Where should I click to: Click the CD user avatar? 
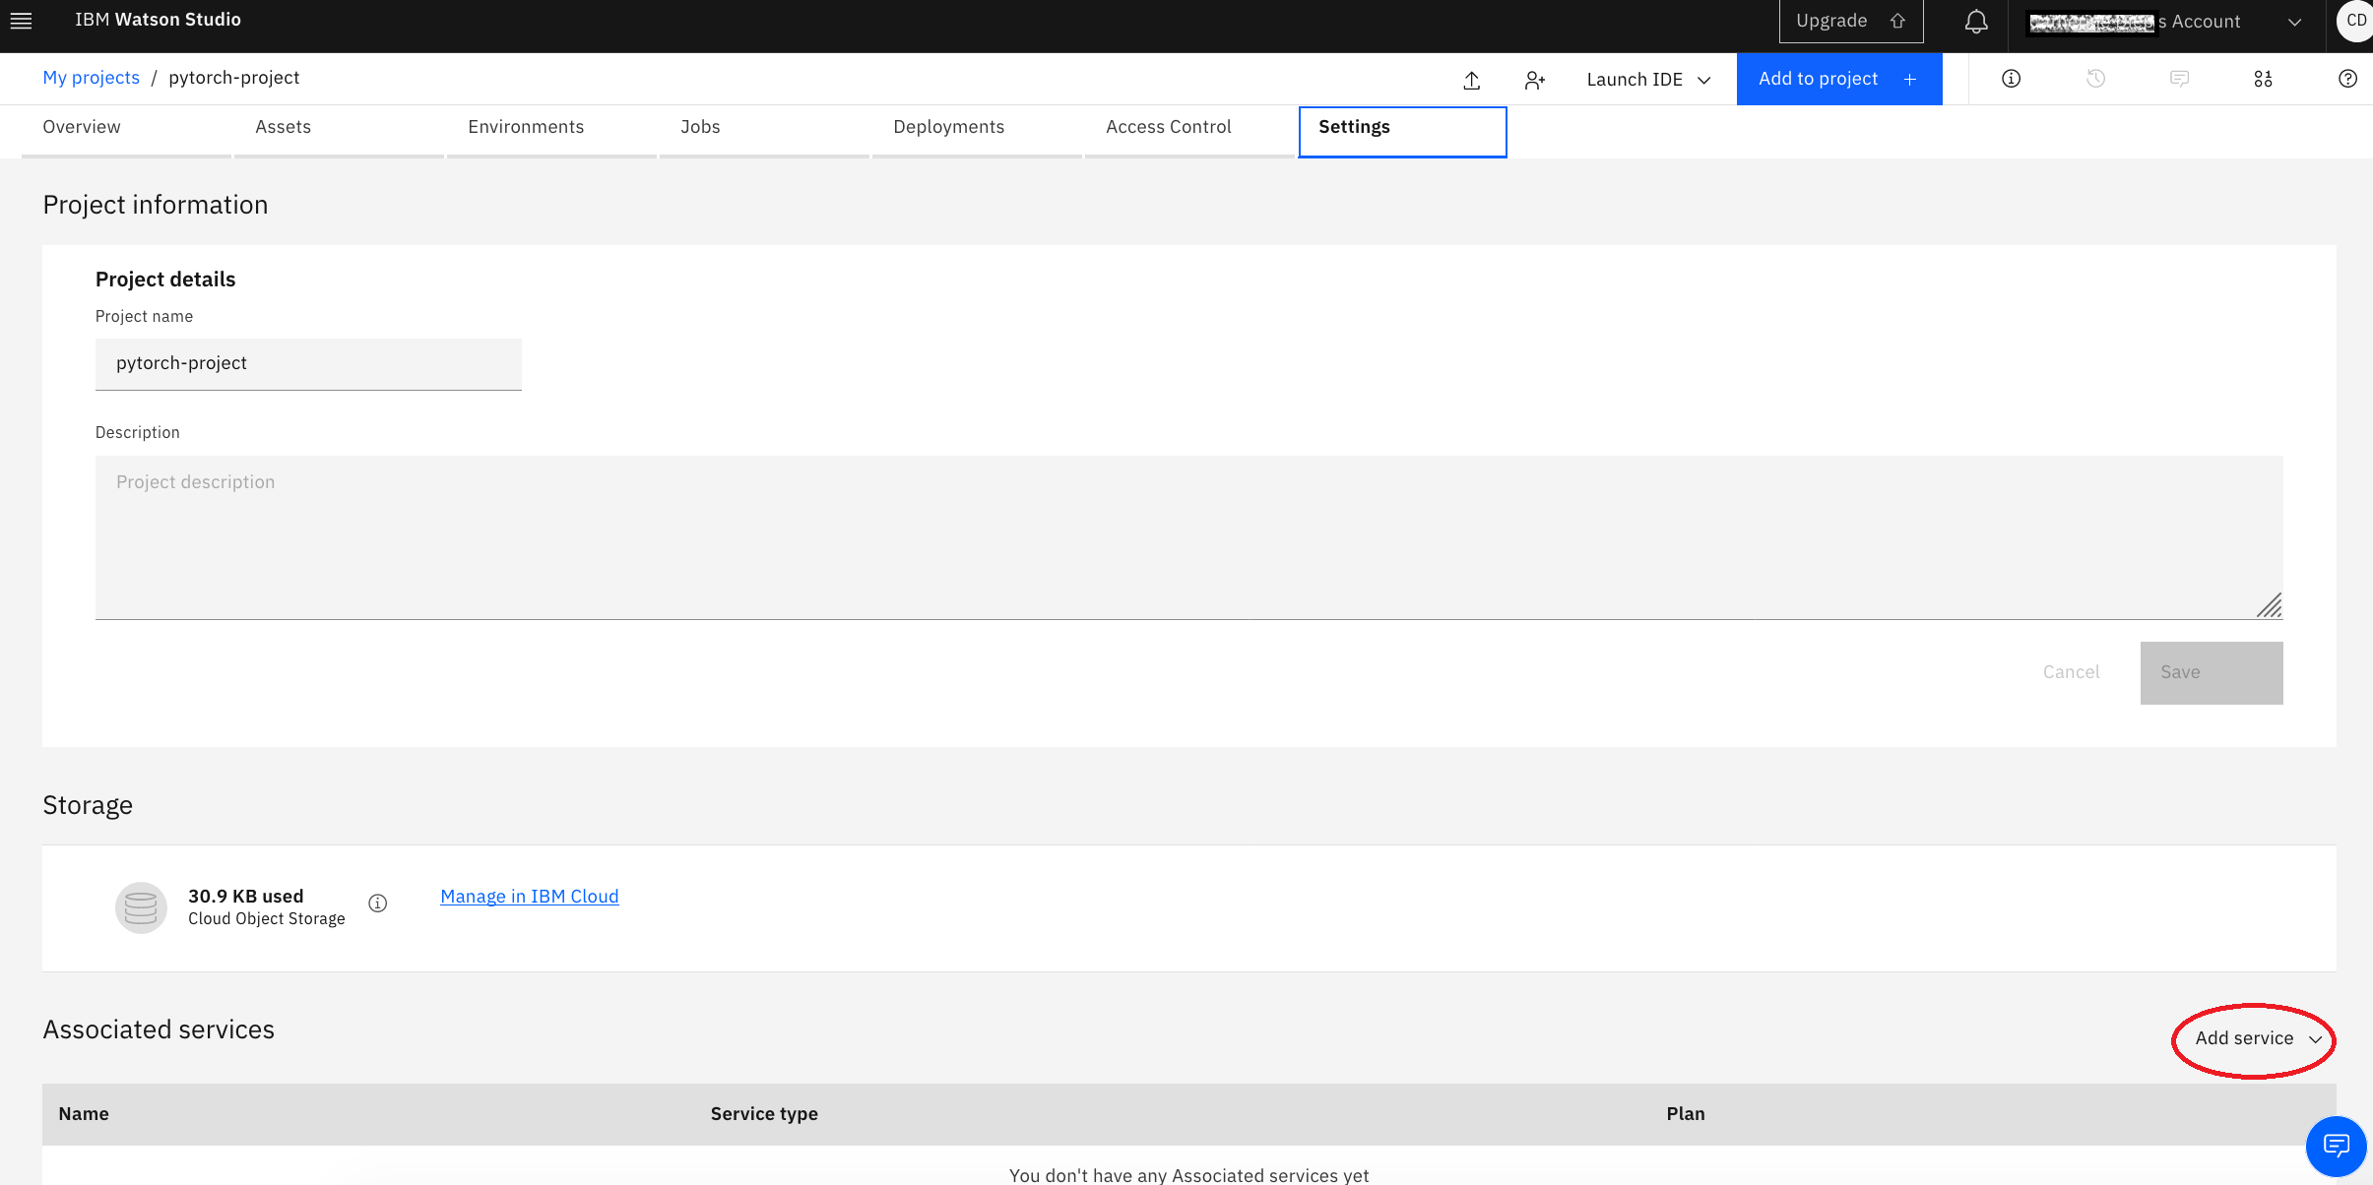point(2355,21)
